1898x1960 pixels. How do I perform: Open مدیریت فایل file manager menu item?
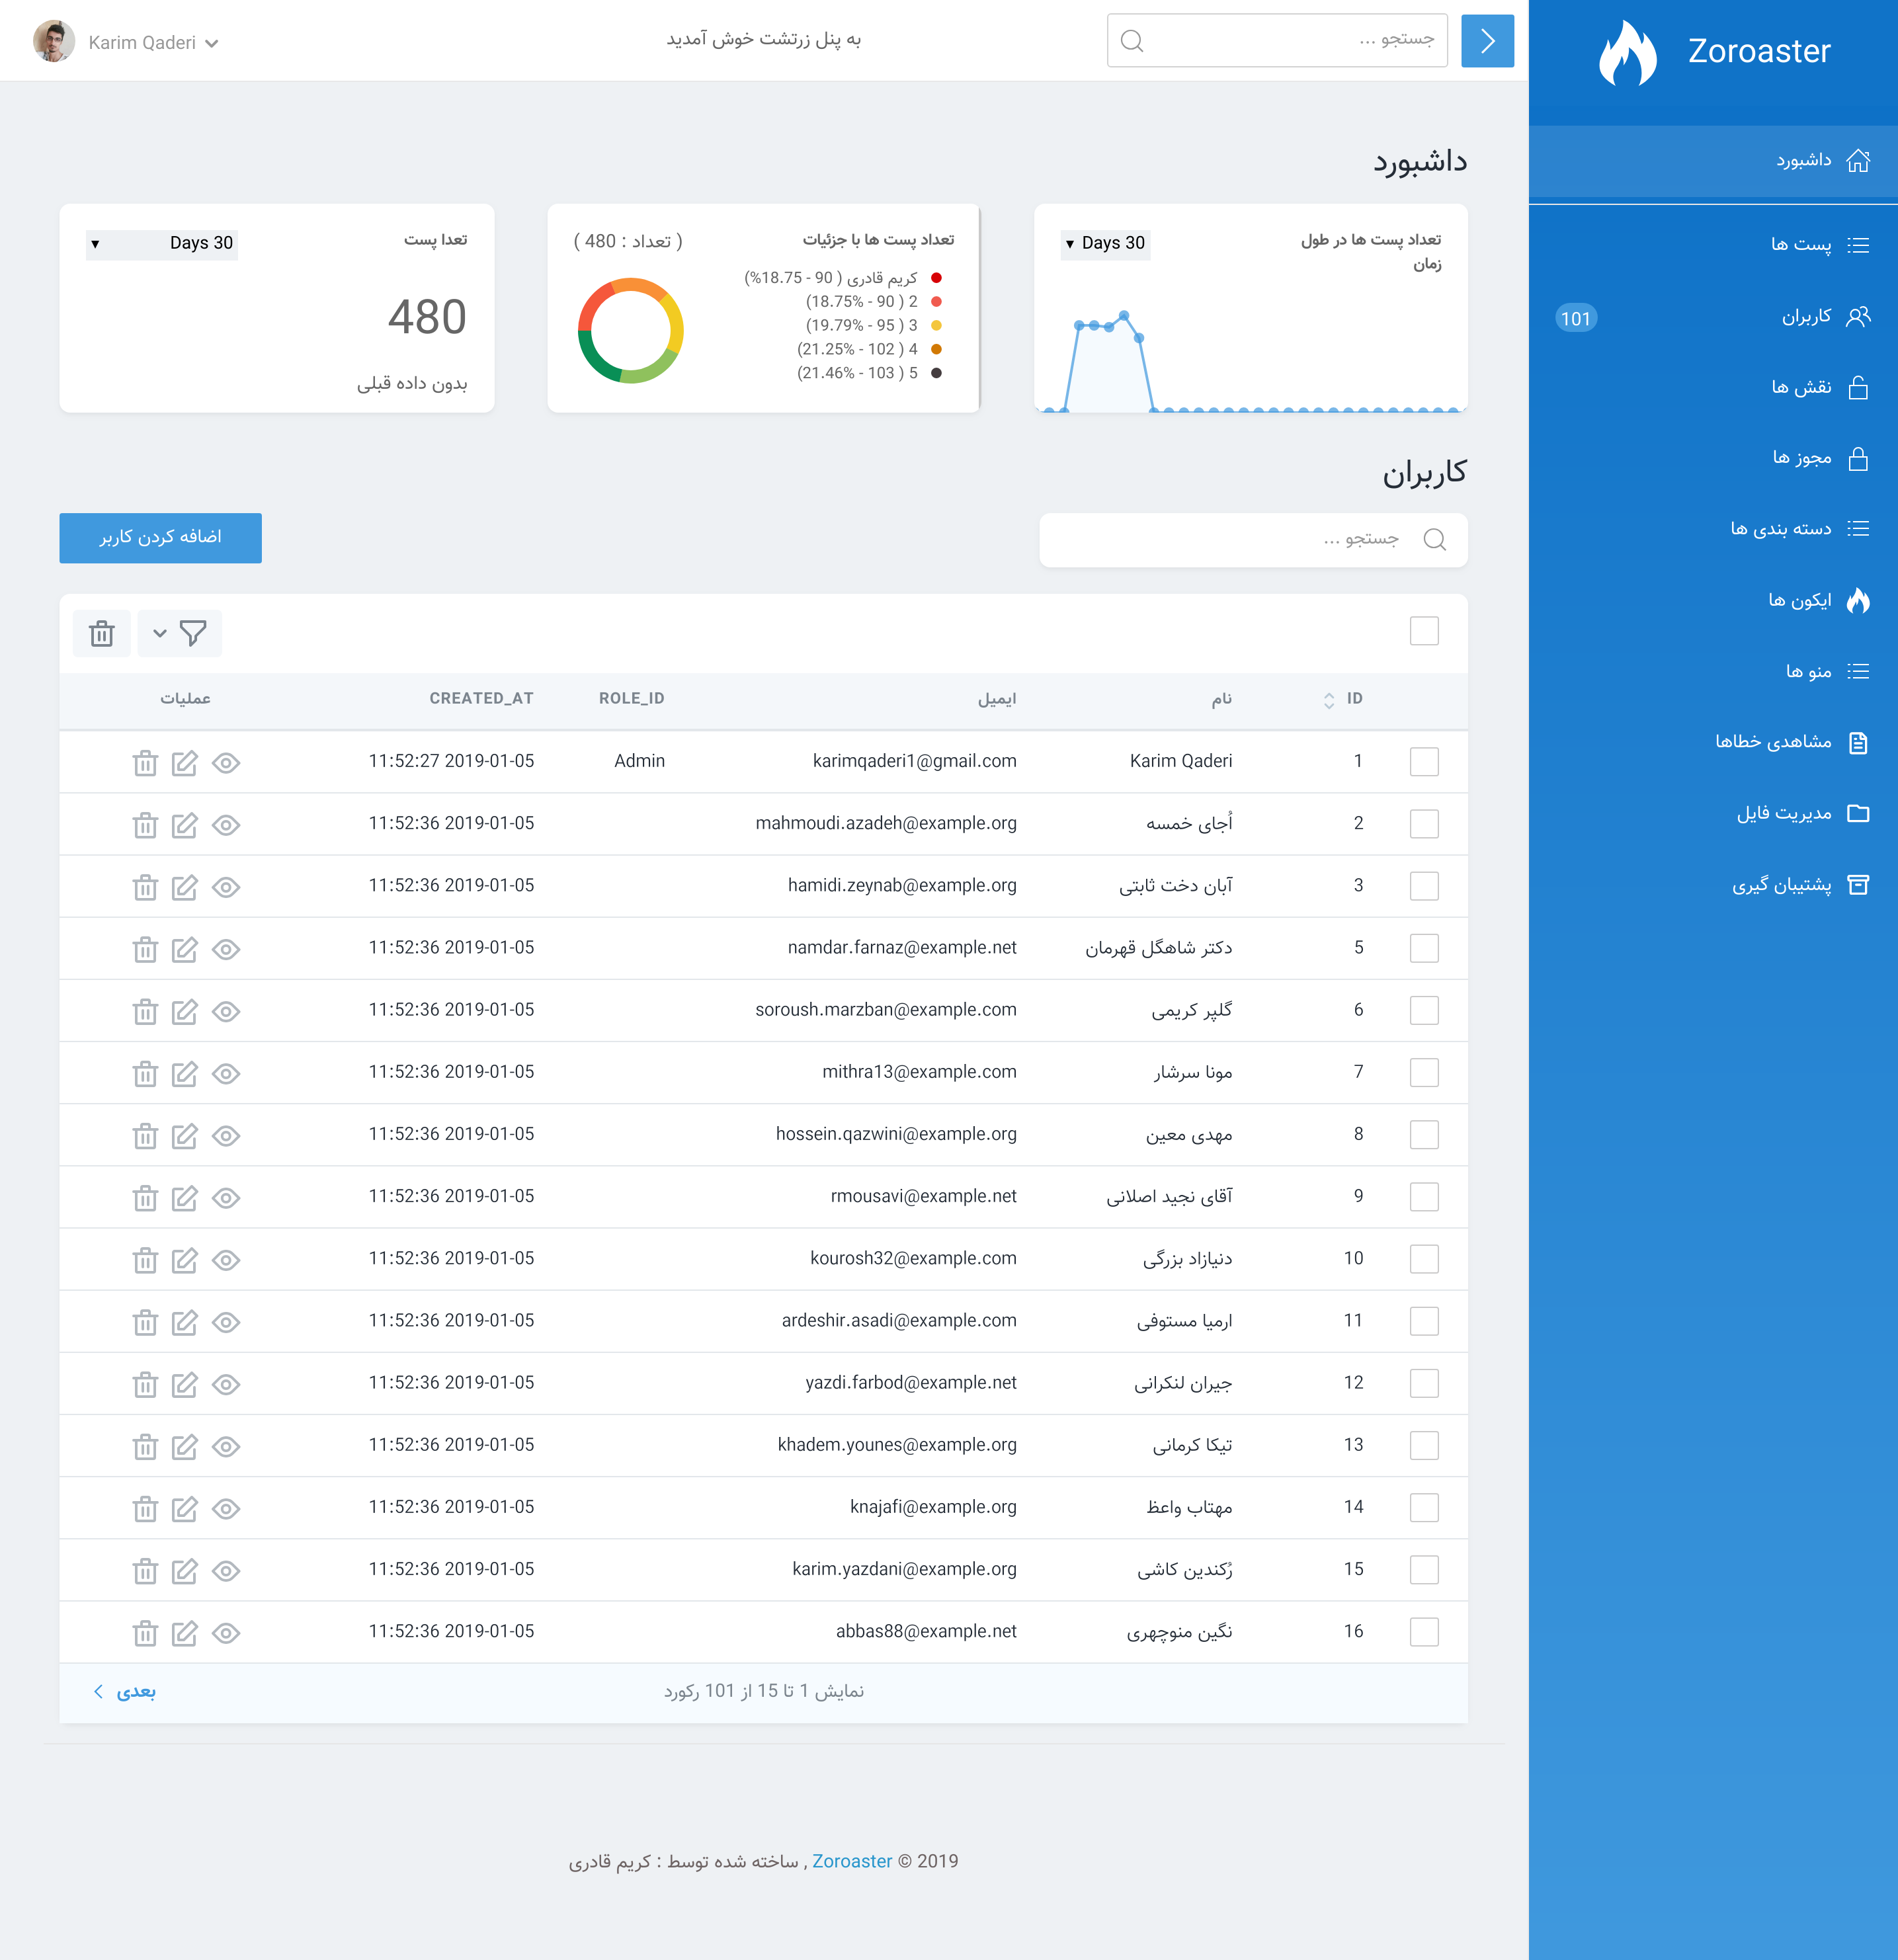pyautogui.click(x=1784, y=813)
